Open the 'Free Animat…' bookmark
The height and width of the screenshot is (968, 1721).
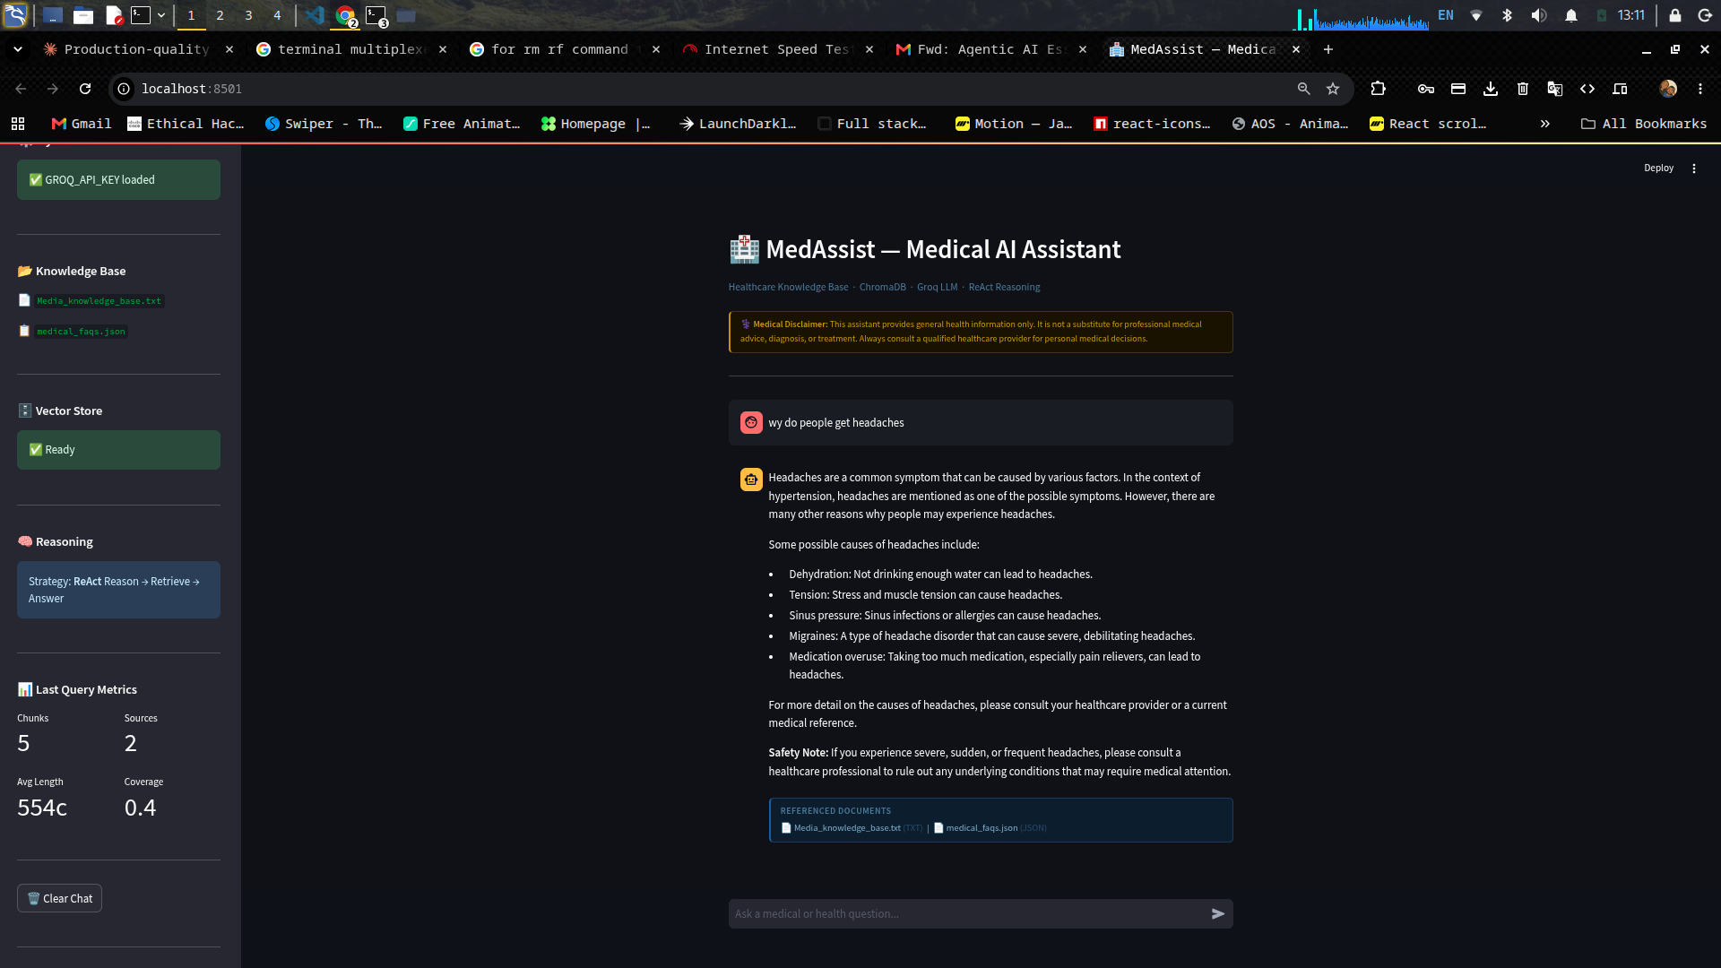pos(462,124)
